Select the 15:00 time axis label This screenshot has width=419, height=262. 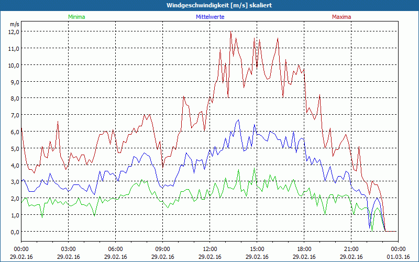tap(257, 249)
